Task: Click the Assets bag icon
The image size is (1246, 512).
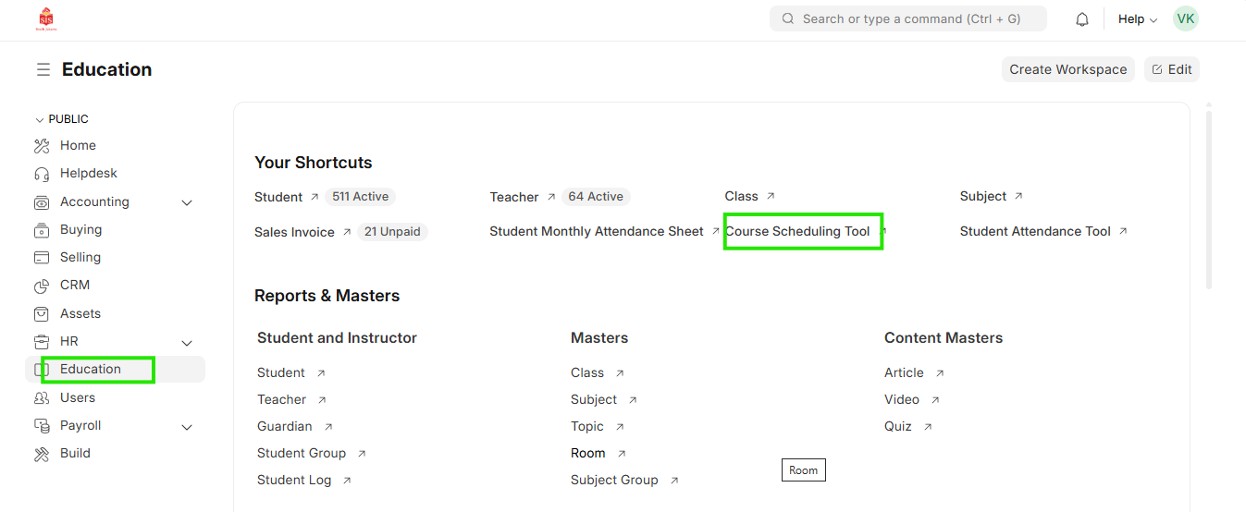Action: point(42,314)
